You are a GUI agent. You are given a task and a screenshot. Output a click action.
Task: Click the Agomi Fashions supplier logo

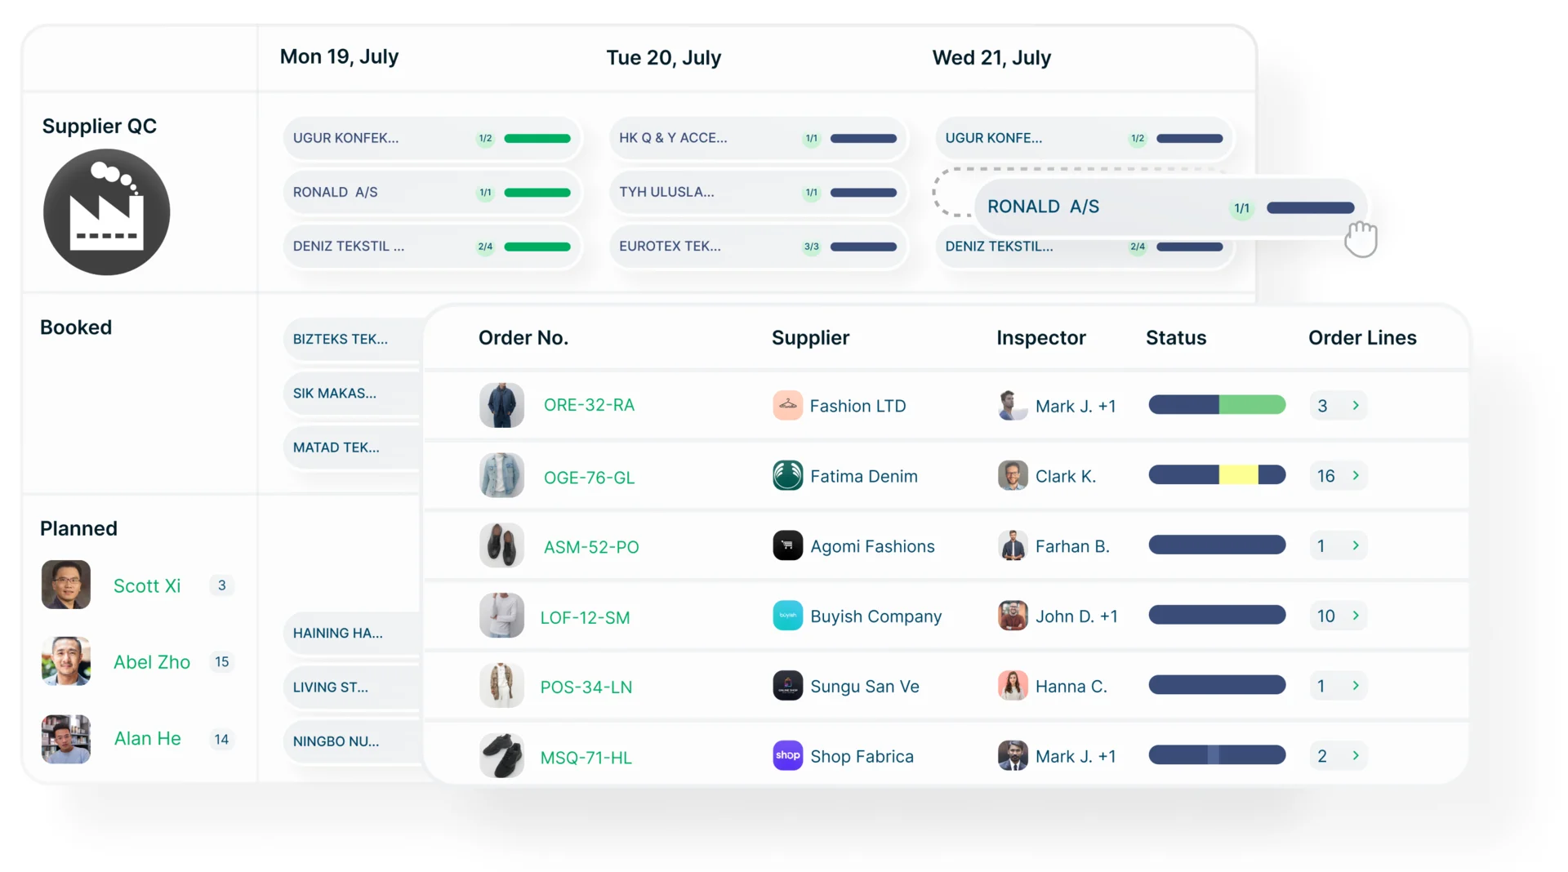[787, 545]
